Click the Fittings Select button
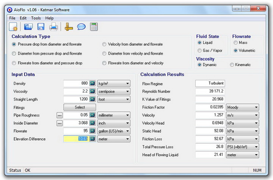273x180 pixels. [x=80, y=107]
